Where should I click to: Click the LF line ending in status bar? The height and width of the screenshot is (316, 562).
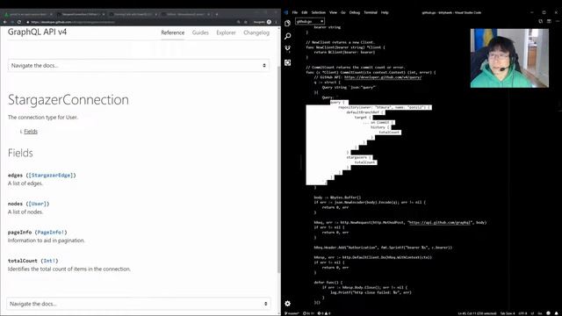point(532,313)
